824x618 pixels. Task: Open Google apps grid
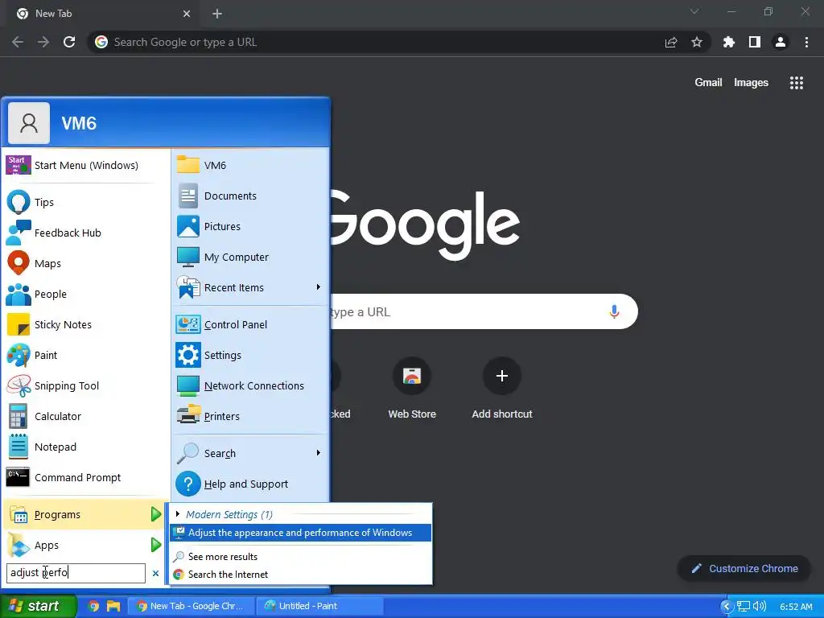point(796,83)
